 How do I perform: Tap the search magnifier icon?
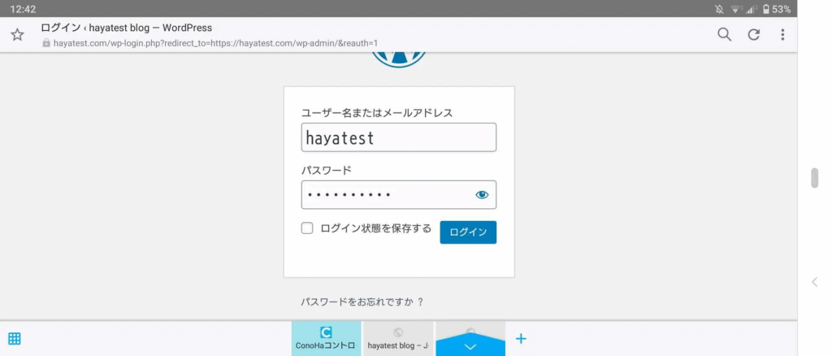pos(724,34)
